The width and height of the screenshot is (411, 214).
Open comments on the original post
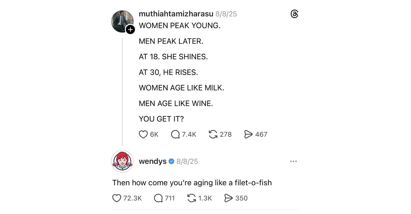(175, 134)
